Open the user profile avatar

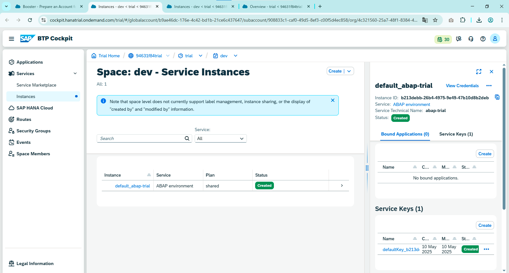click(495, 38)
